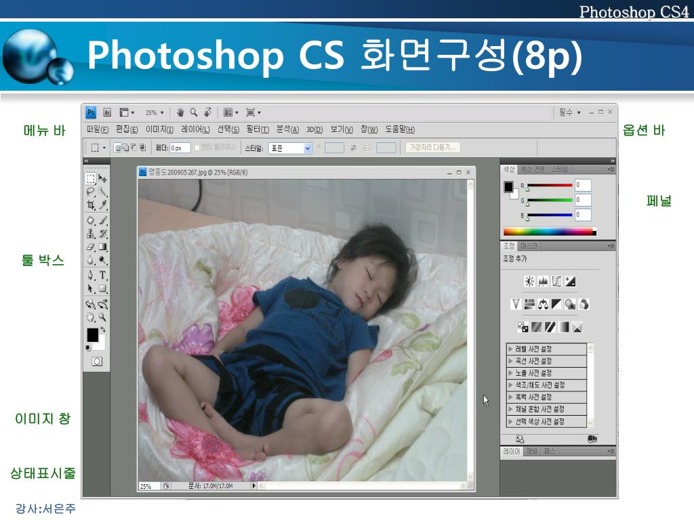Screen dimensions: 694x520
Task: Select the Rotate View tool in application bar
Action: [207, 112]
